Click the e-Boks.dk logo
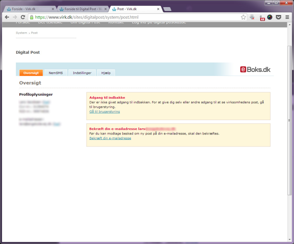Image resolution: width=294 pixels, height=244 pixels. click(255, 70)
